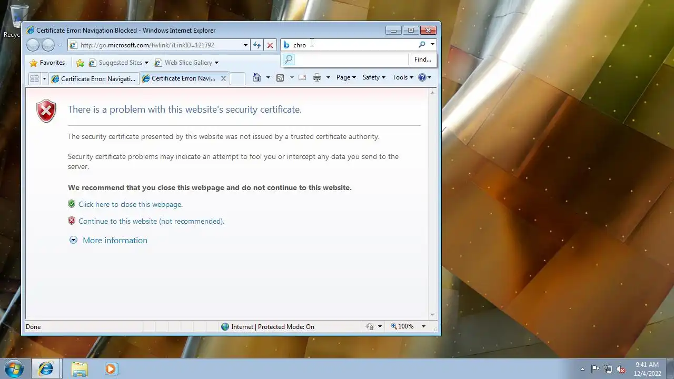Open the search provider dropdown arrow
This screenshot has height=379, width=674.
(432, 45)
